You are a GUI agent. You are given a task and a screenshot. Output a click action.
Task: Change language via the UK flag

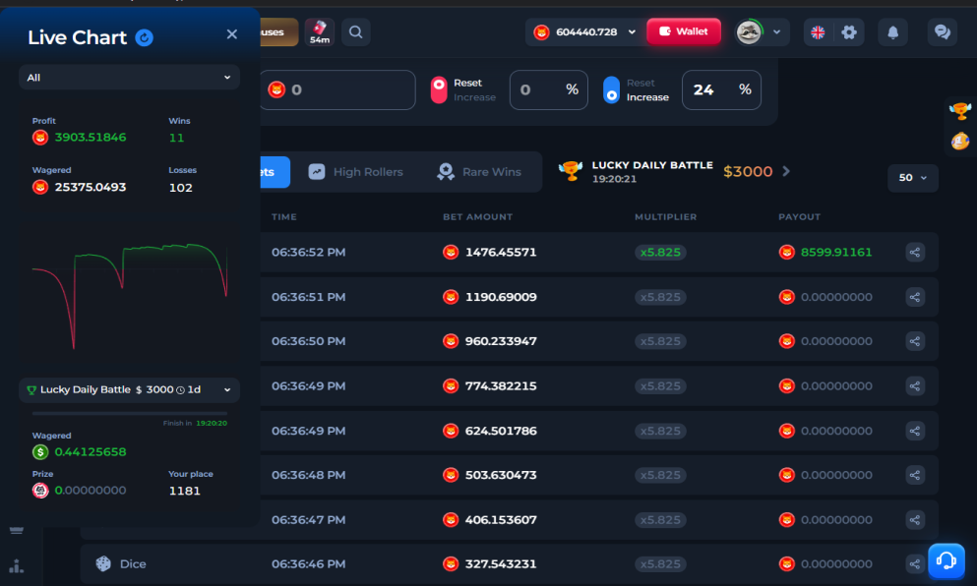coord(818,32)
